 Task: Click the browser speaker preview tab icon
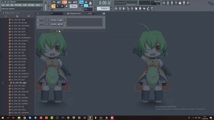28,16
